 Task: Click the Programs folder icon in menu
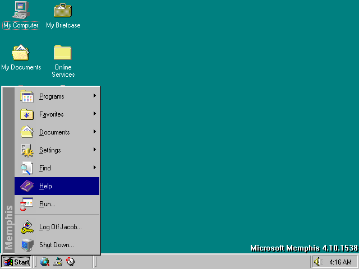(27, 96)
